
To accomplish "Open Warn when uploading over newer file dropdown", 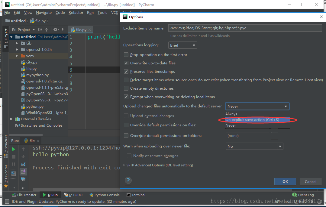I will point(254,147).
